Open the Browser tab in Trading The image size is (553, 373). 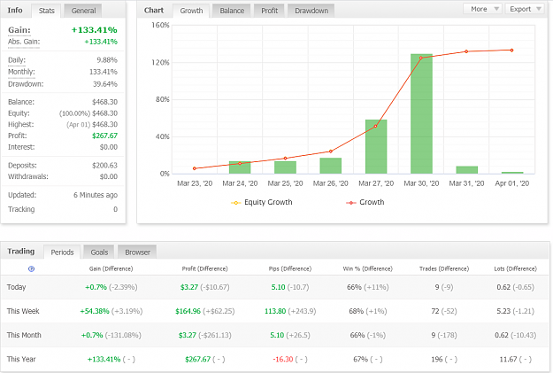point(137,253)
